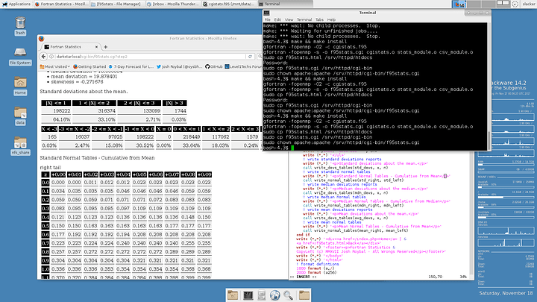Open the Most Visited bookmarks dropdown
The image size is (537, 302).
(x=54, y=66)
